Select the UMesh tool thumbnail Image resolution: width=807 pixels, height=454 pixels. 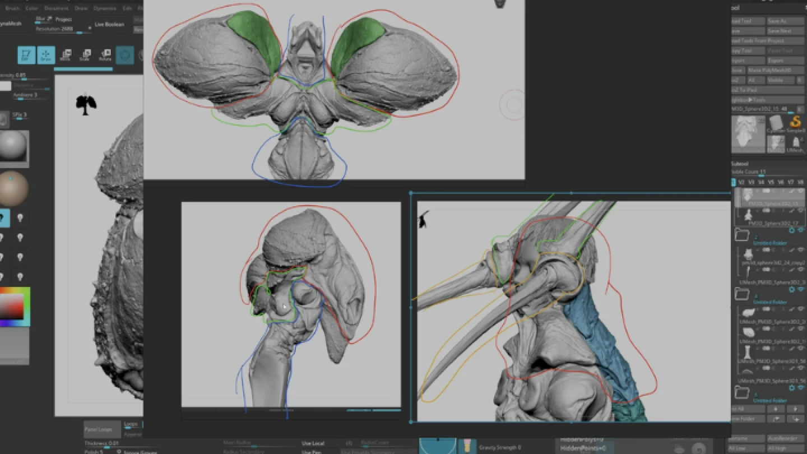(795, 143)
